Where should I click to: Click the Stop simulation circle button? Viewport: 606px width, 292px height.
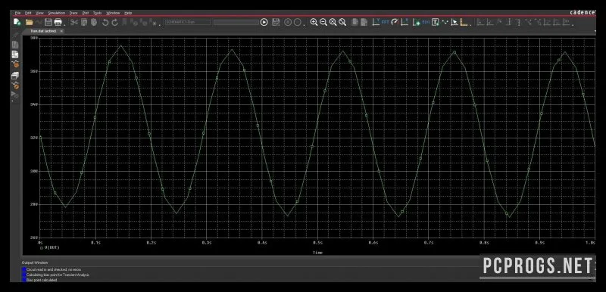coord(297,22)
